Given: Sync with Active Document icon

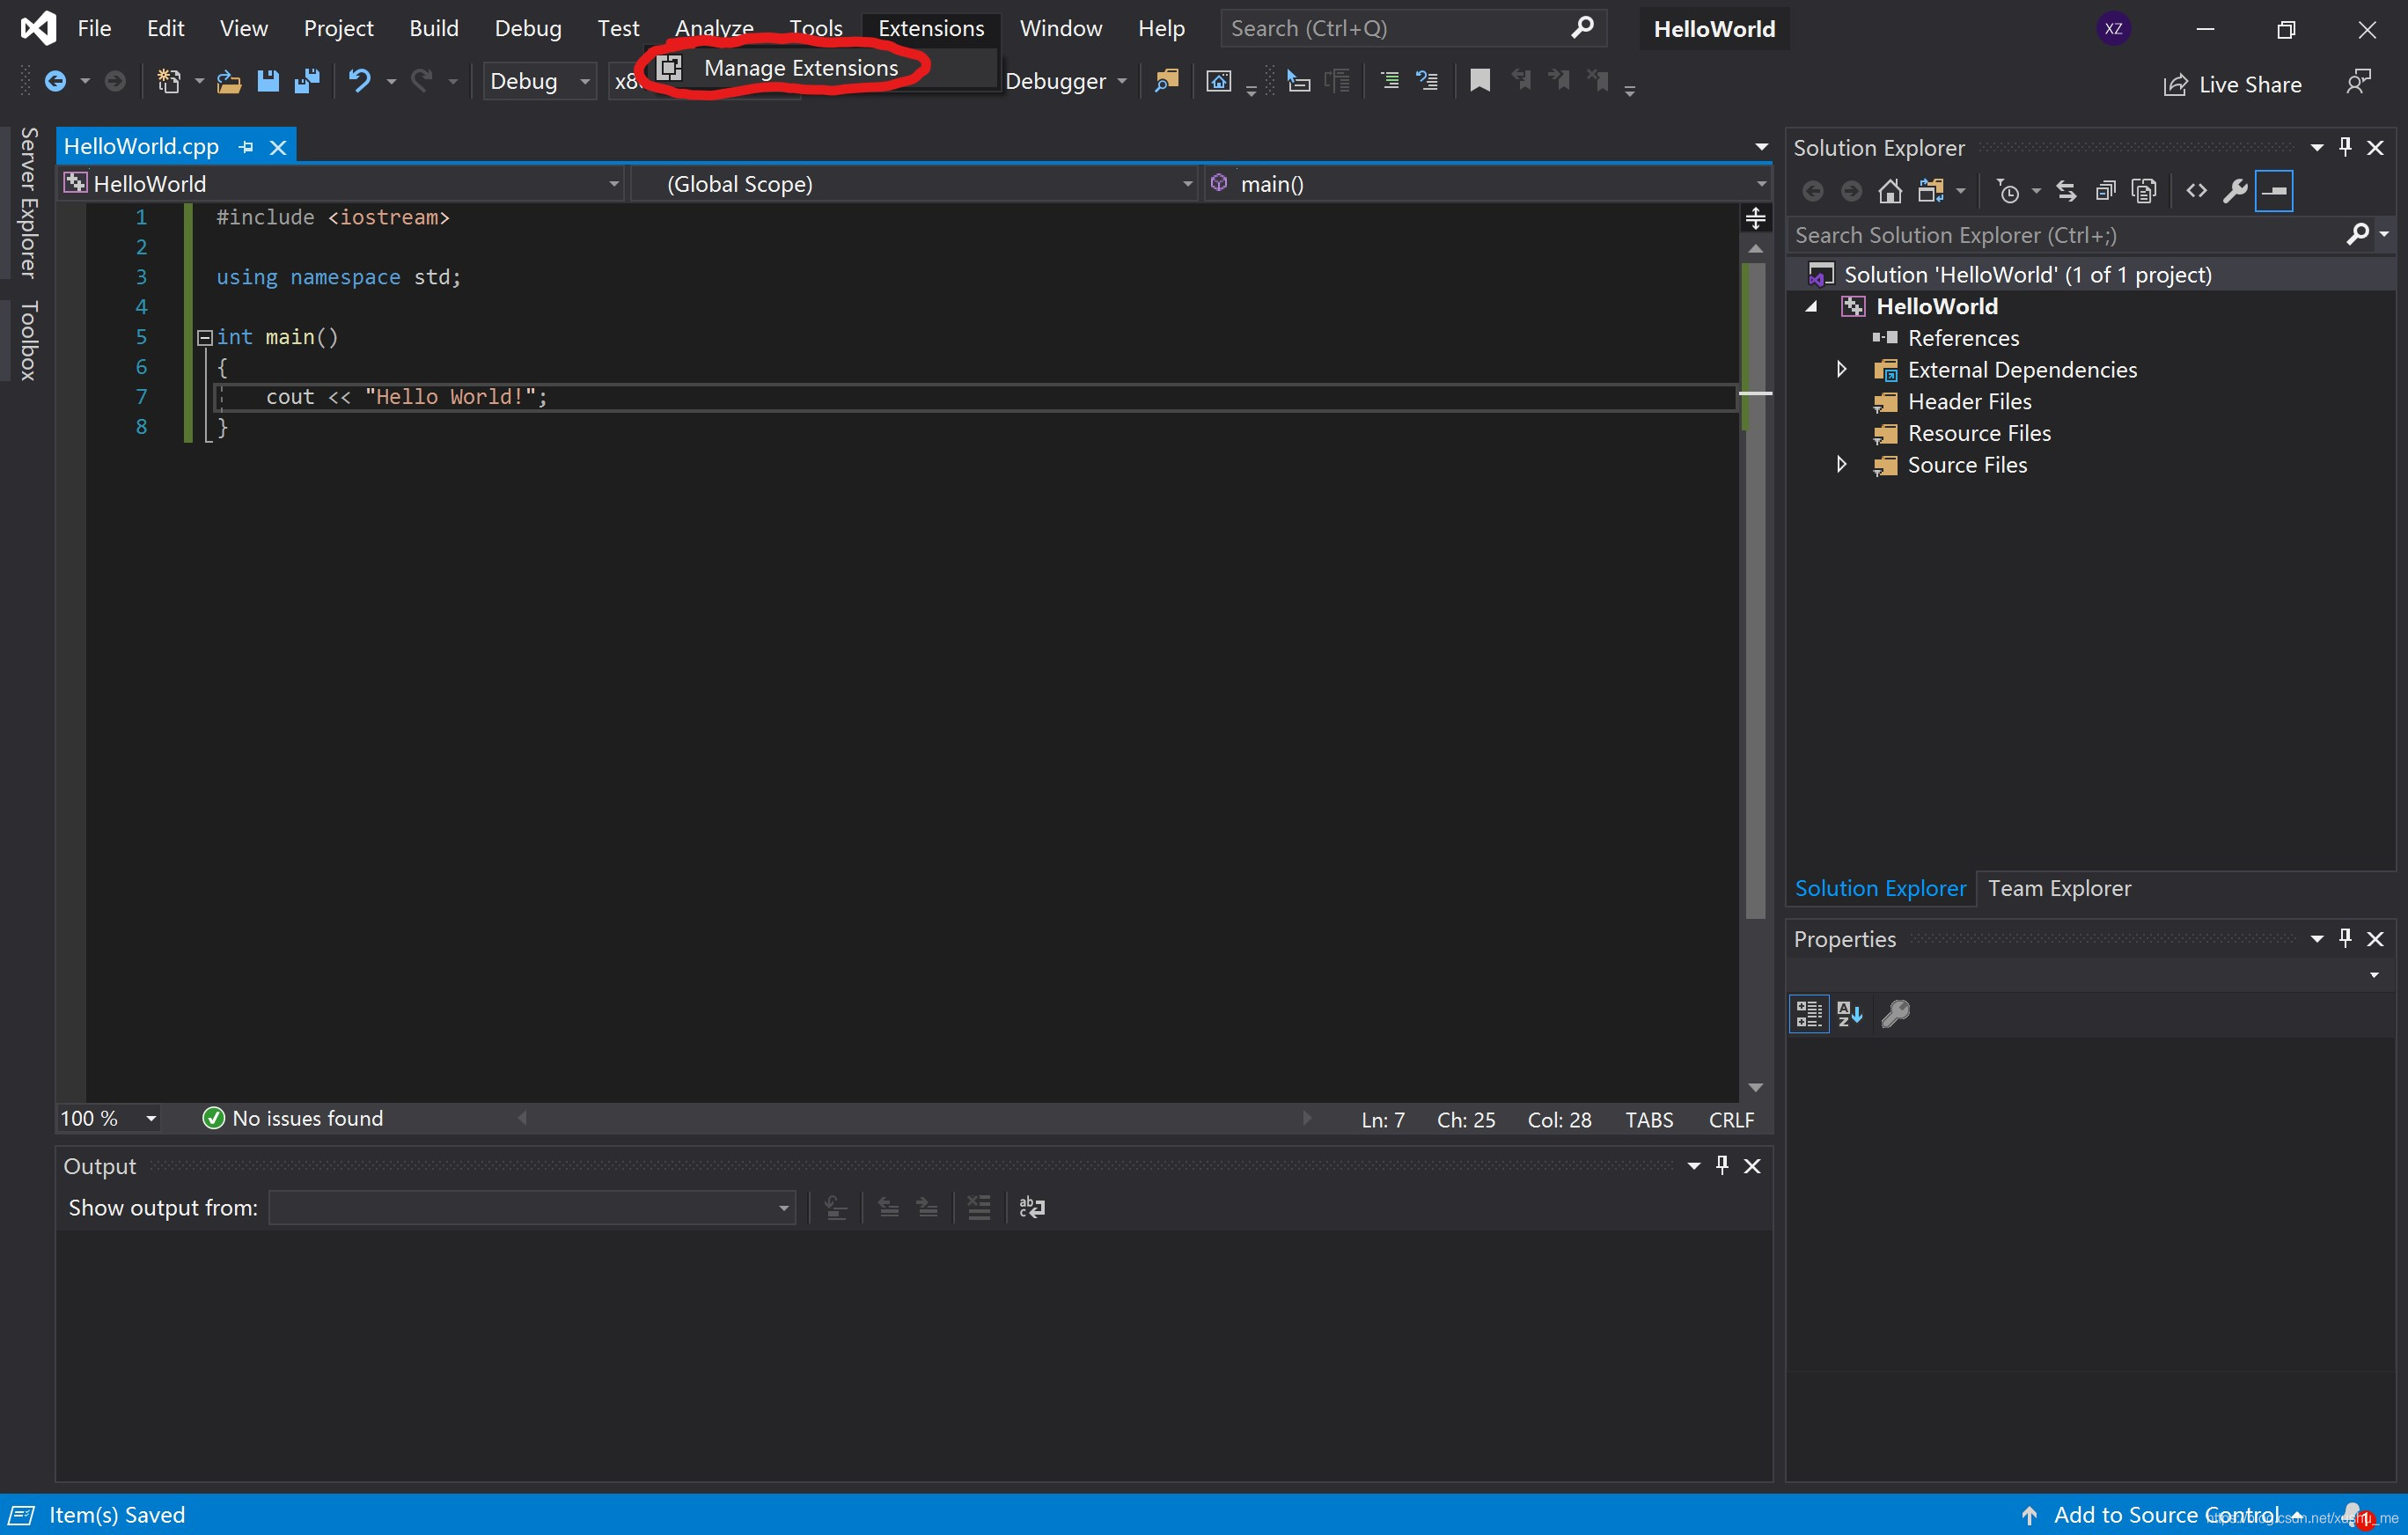Looking at the screenshot, I should [2066, 190].
